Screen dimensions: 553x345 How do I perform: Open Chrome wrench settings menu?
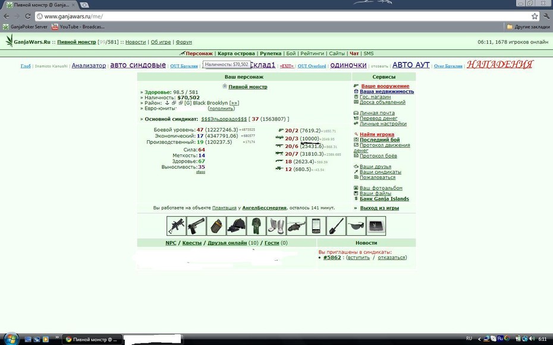[546, 16]
